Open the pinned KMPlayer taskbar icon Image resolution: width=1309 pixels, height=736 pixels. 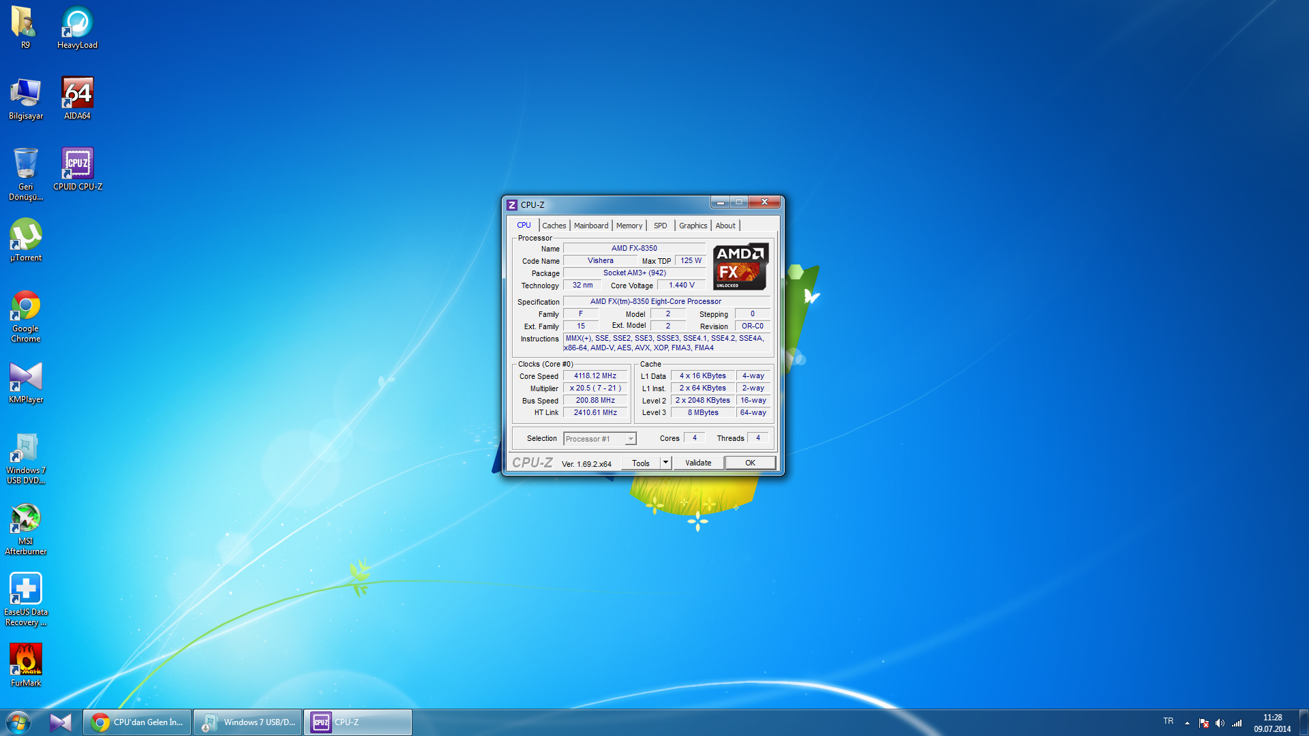click(x=61, y=722)
